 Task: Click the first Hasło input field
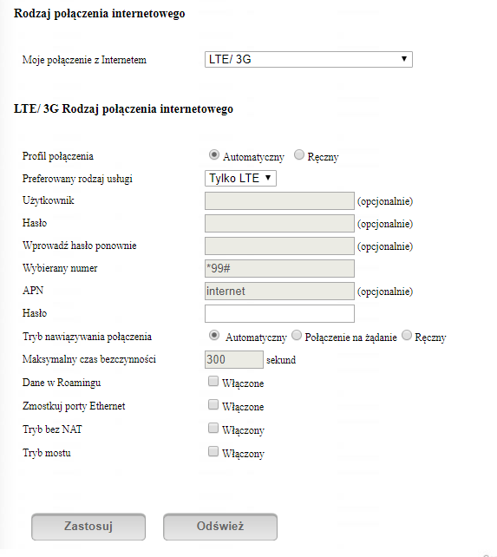click(x=279, y=224)
